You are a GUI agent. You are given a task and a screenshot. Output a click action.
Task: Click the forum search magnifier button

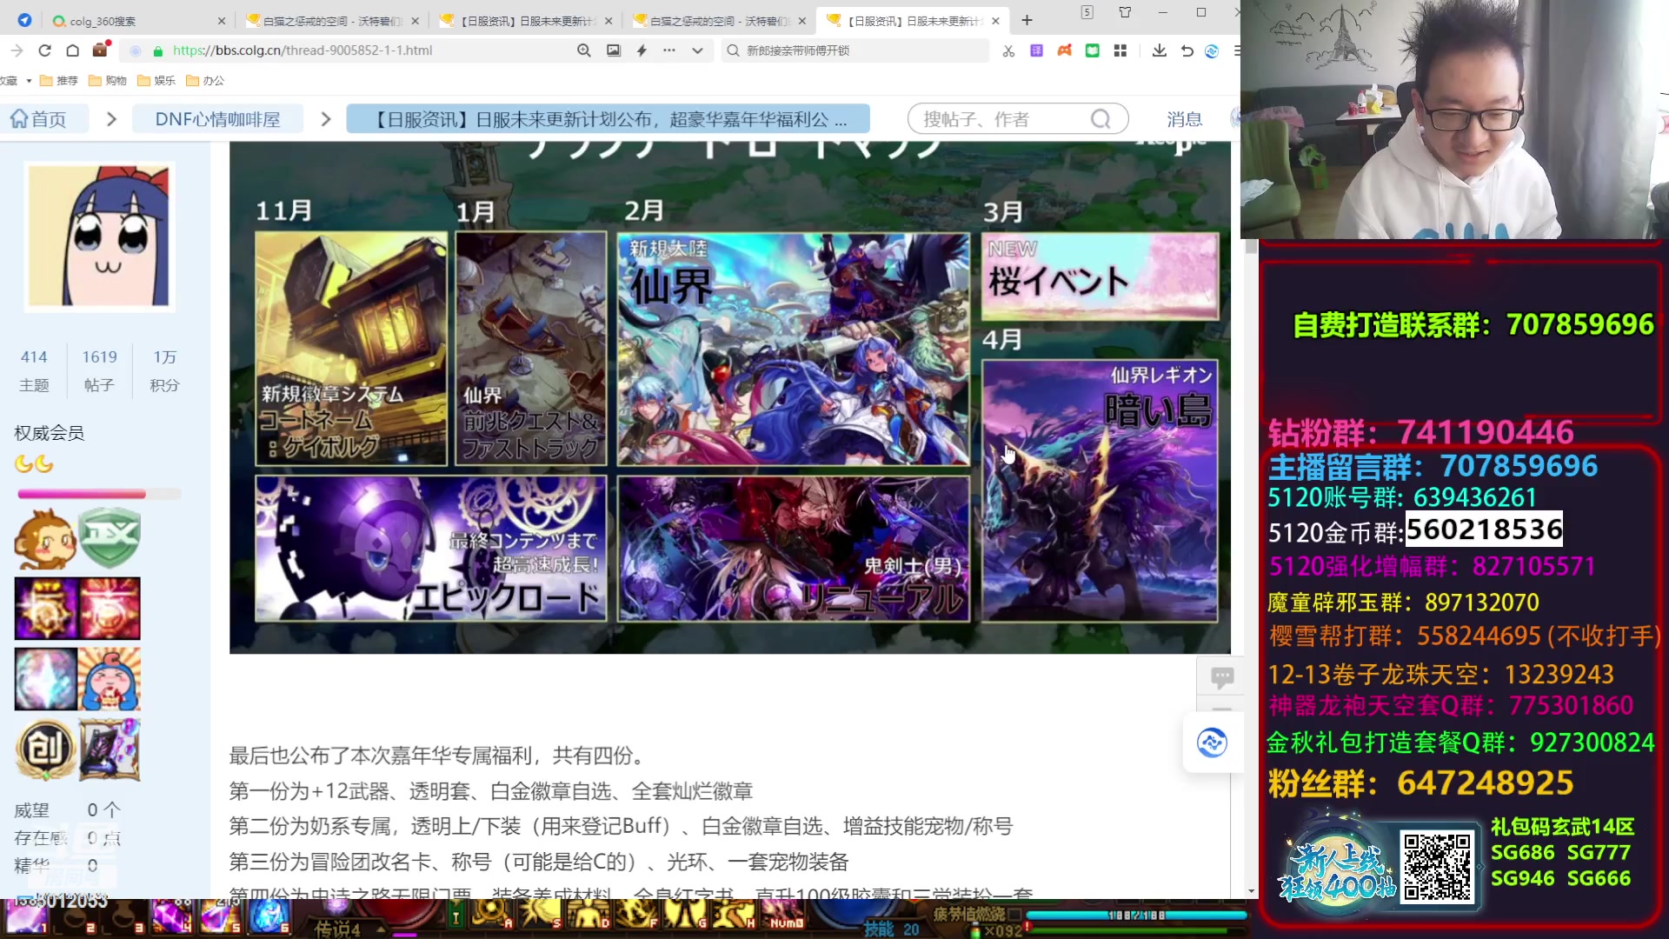tap(1100, 119)
